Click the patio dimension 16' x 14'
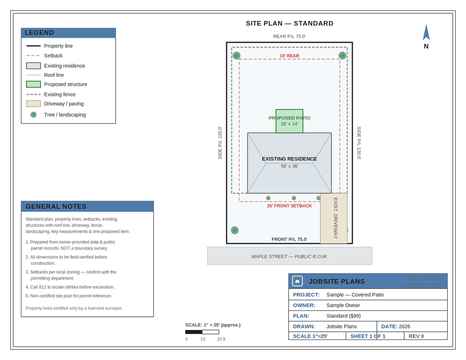Image resolution: width=466 pixels, height=360 pixels. coord(289,124)
